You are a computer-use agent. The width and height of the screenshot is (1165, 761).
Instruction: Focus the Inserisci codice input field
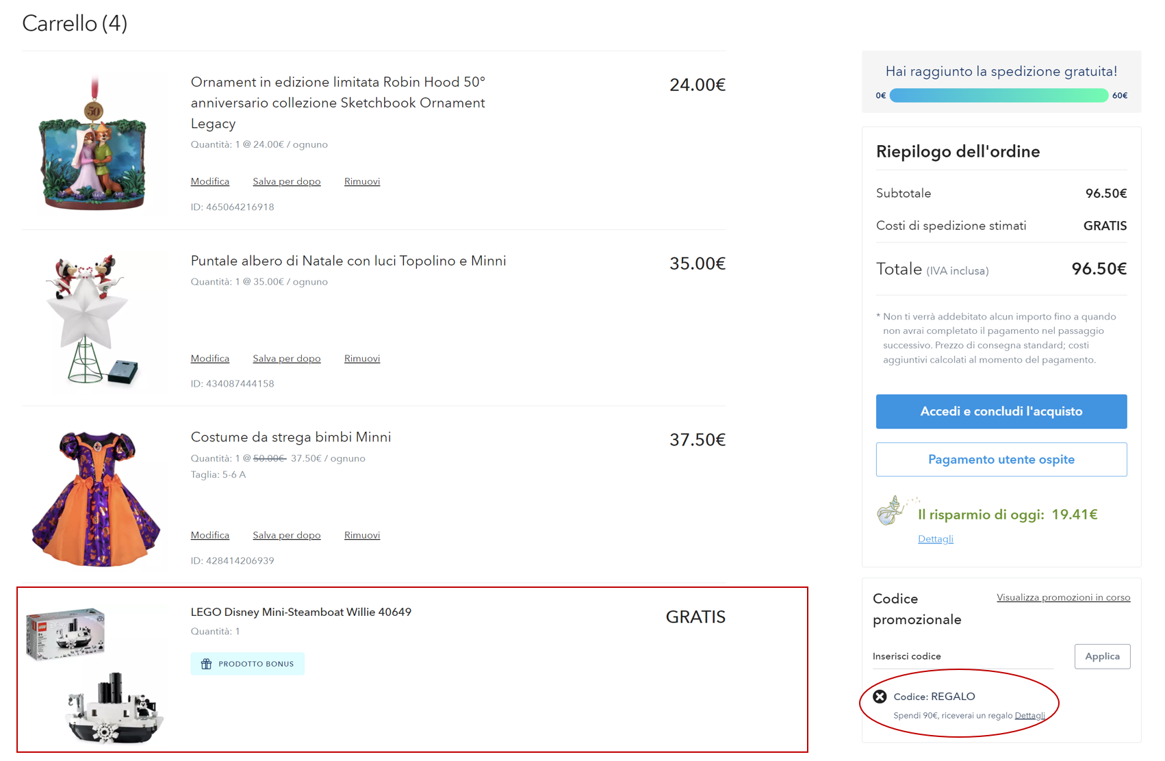pyautogui.click(x=962, y=656)
